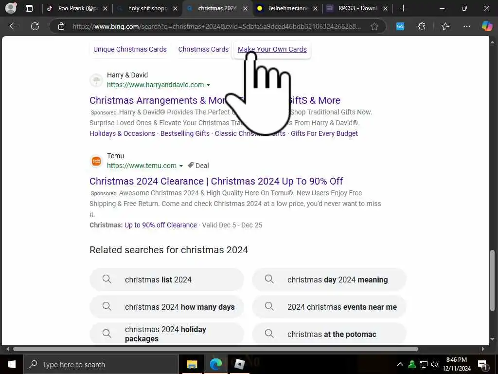The image size is (498, 374).
Task: Search christmas day 2024 meaning suggestion
Action: coord(329,280)
